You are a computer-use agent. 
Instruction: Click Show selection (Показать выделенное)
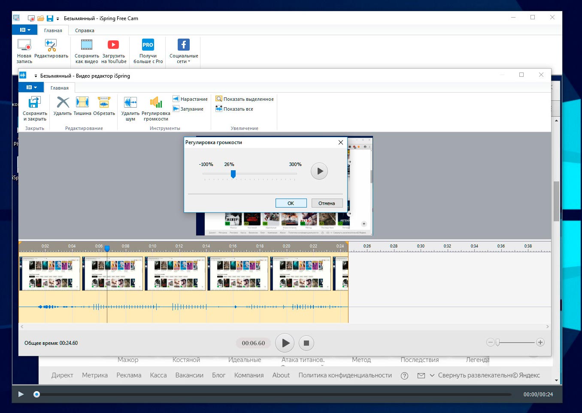coord(245,99)
